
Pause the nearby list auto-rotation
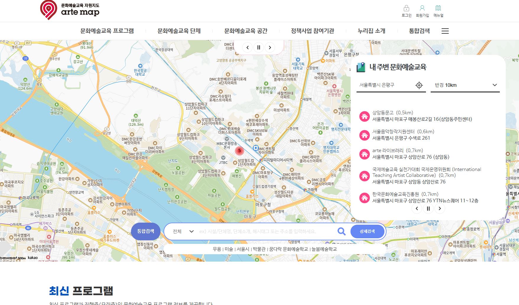[428, 209]
